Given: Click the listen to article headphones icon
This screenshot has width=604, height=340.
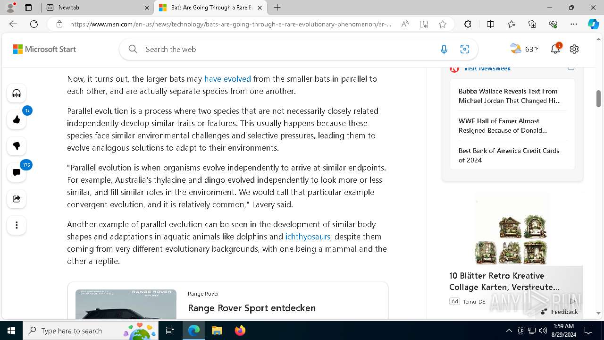Looking at the screenshot, I should tap(17, 93).
